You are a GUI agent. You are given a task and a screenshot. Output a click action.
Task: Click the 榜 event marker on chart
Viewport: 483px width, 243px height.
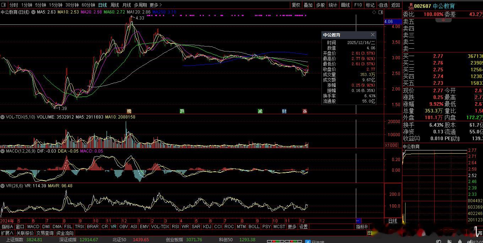[129, 111]
